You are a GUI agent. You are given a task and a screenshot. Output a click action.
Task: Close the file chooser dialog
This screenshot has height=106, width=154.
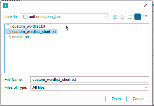(x=146, y=5)
